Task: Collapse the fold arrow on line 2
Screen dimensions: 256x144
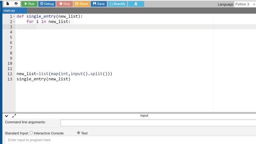Action: point(14,22)
